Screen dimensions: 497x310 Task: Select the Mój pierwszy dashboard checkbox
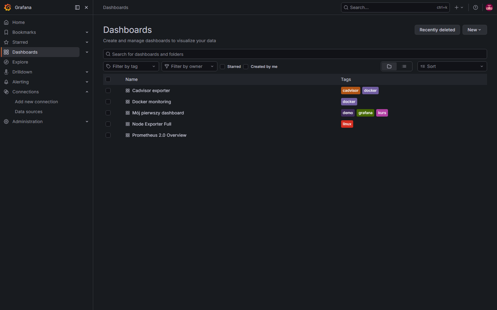pos(108,113)
